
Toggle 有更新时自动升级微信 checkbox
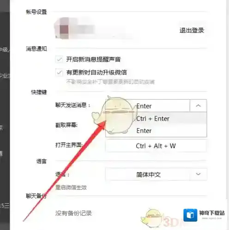(x=59, y=73)
